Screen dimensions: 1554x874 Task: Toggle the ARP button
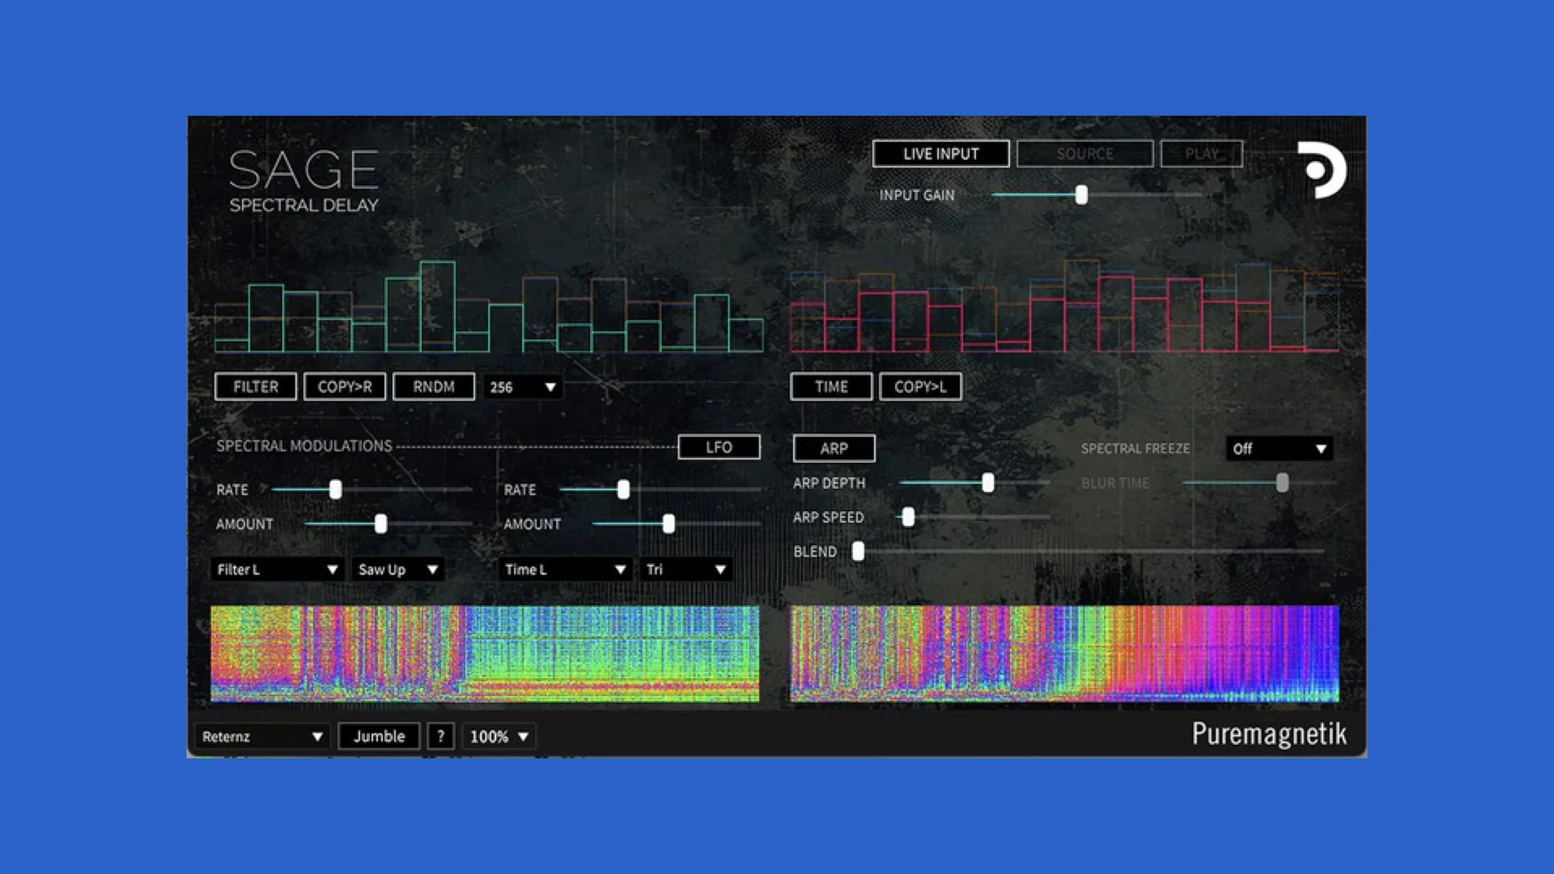click(834, 448)
